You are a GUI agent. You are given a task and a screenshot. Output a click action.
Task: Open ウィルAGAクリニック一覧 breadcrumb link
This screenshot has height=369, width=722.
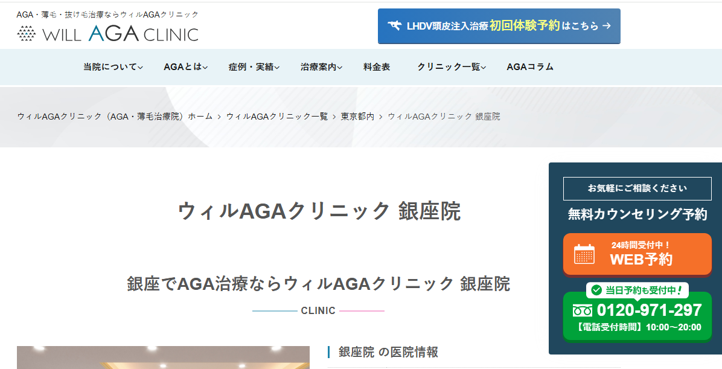276,117
